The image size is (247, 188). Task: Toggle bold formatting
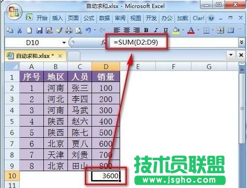[x=146, y=30]
